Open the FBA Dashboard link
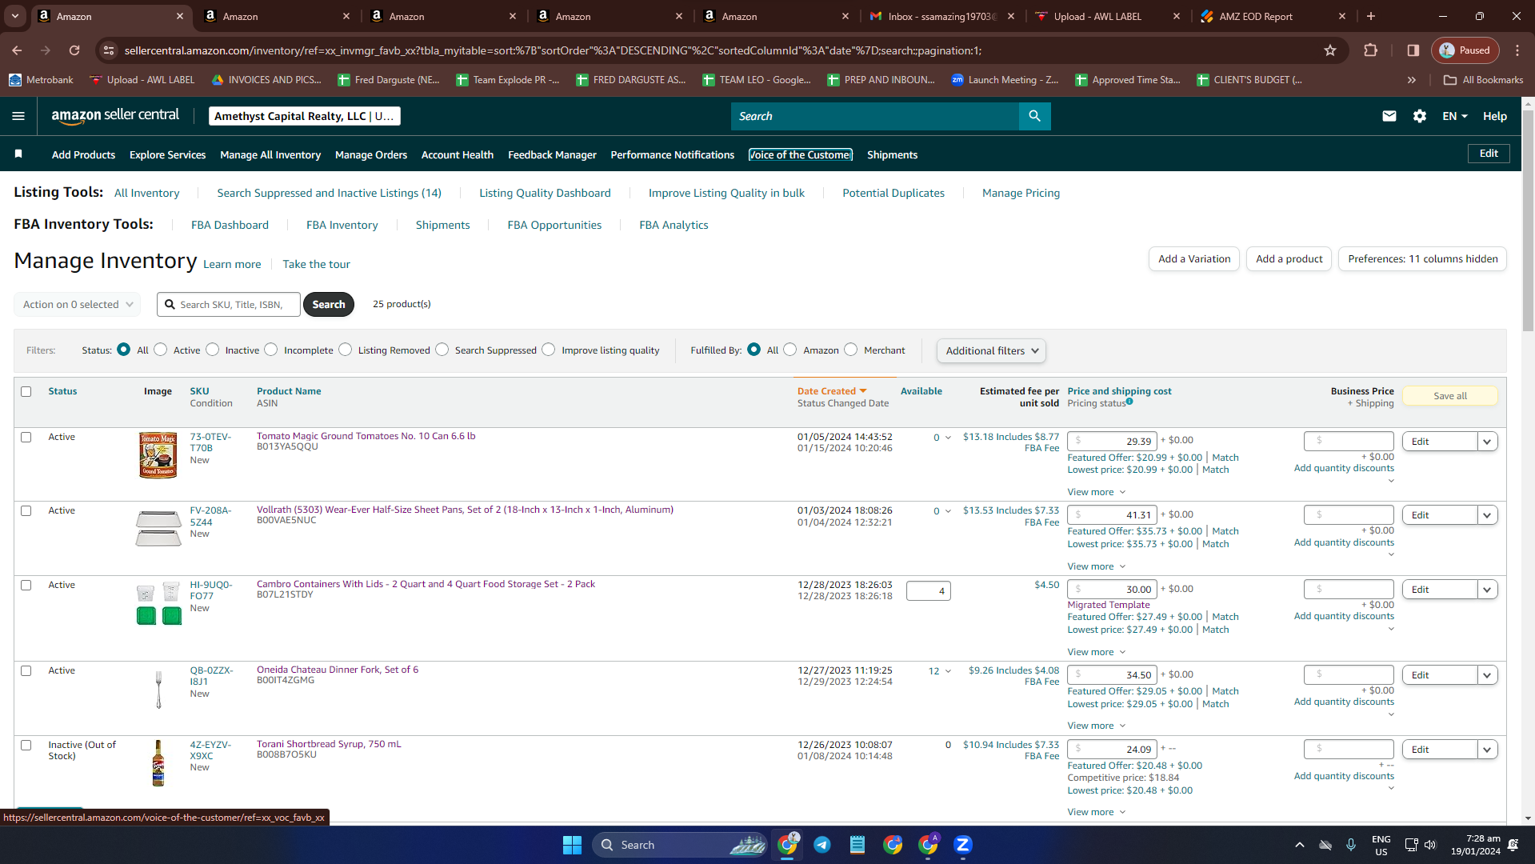The image size is (1535, 864). (x=230, y=225)
